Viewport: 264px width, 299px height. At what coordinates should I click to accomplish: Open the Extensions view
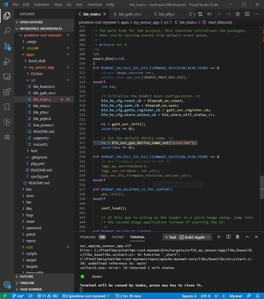(7, 92)
